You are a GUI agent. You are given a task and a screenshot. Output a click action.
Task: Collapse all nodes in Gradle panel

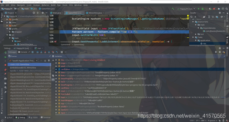(213, 17)
